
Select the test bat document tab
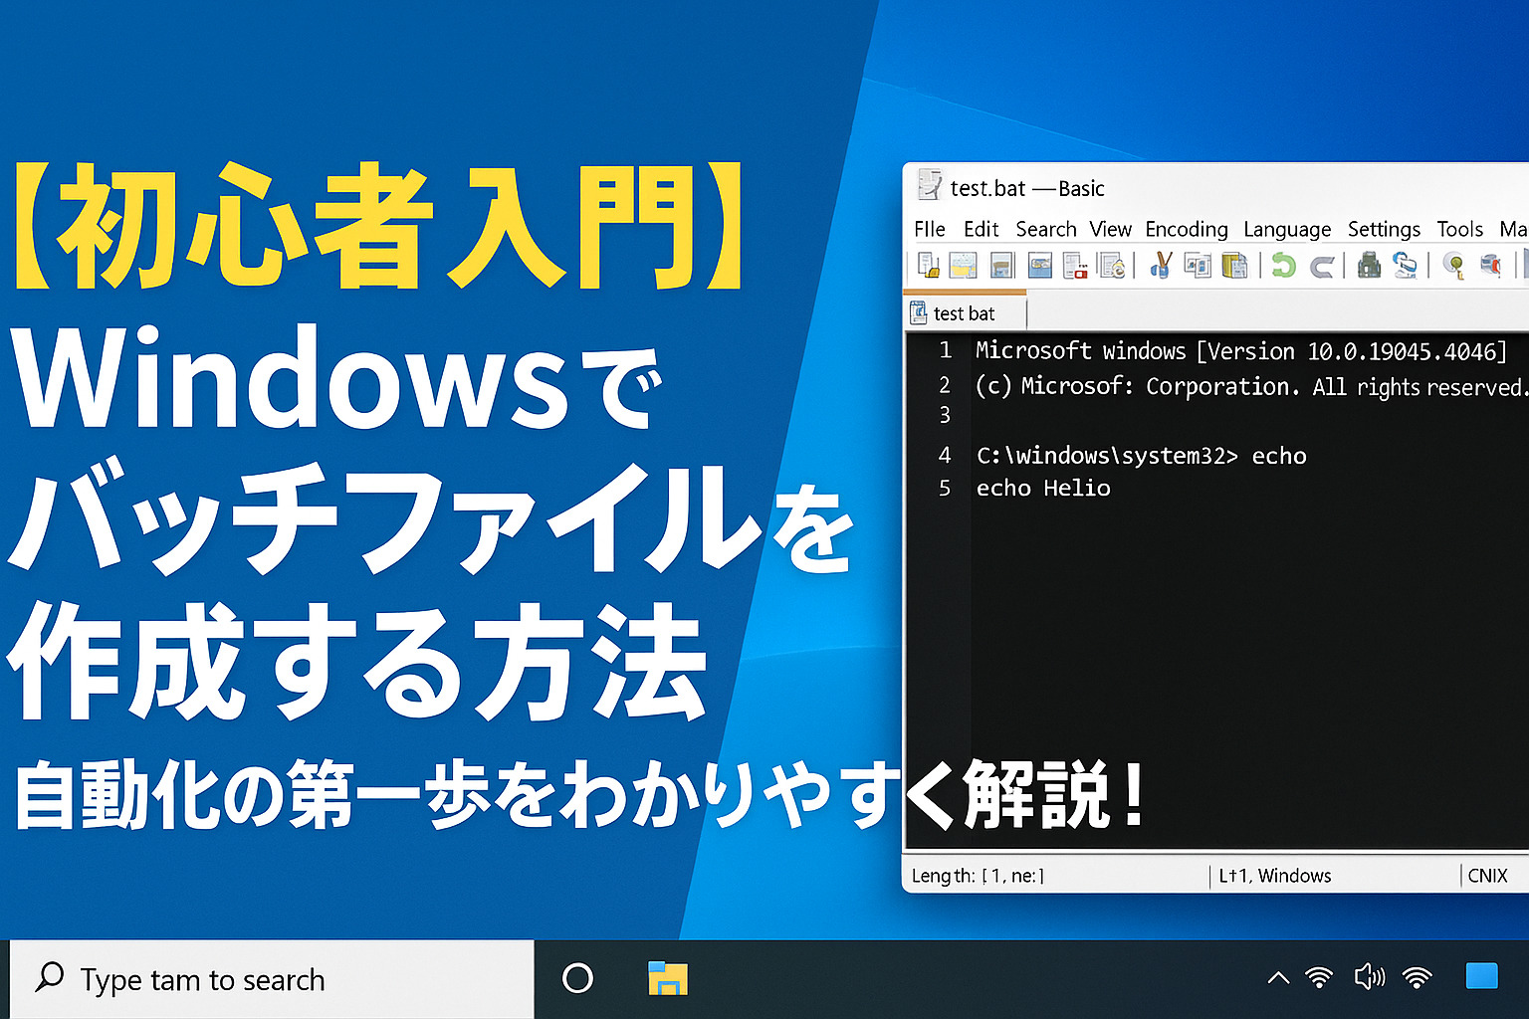pyautogui.click(x=963, y=313)
